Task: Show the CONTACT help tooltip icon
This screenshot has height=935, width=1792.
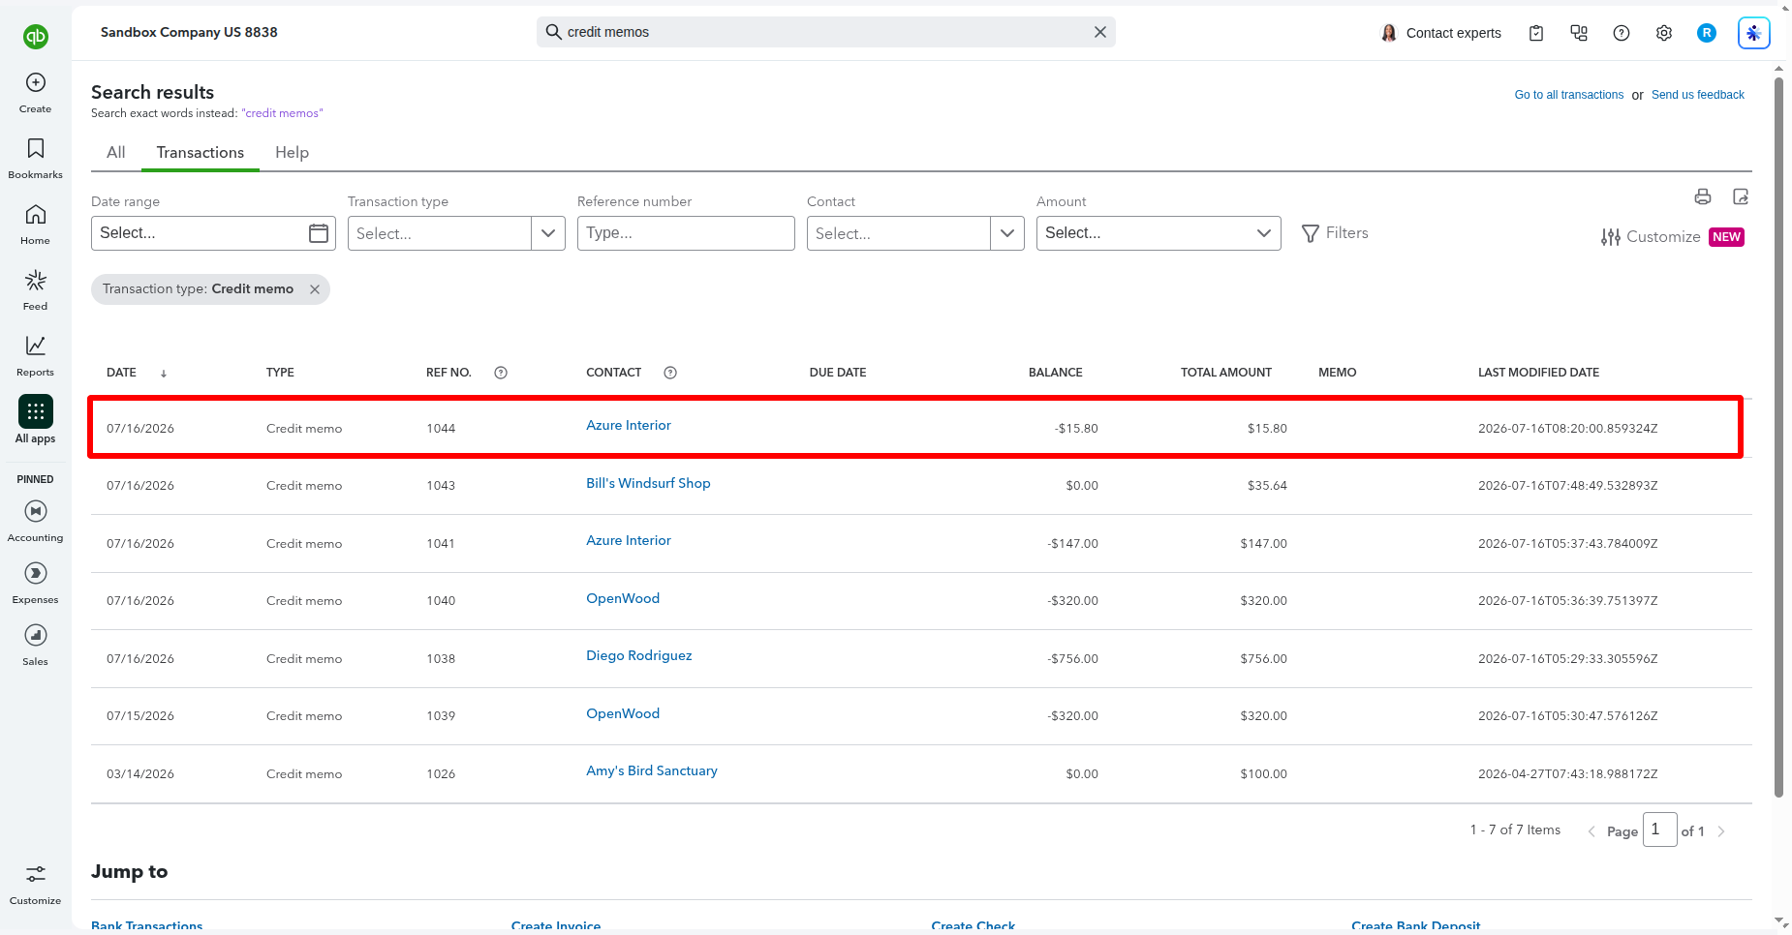Action: click(670, 373)
